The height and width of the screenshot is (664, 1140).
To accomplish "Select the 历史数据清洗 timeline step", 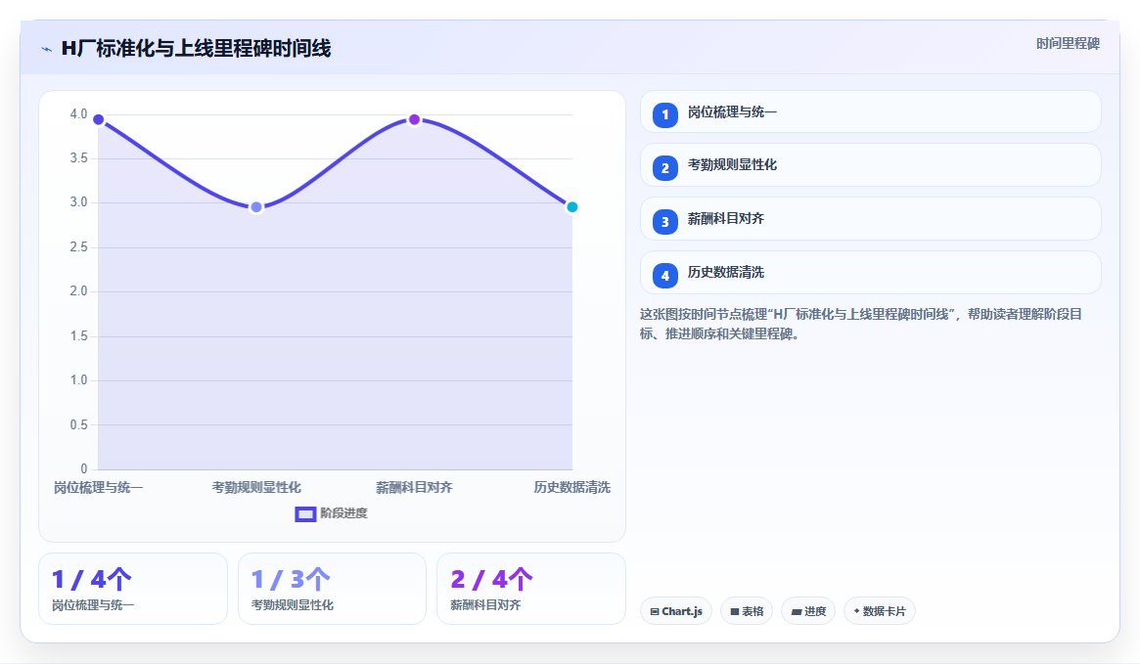I will click(x=870, y=273).
